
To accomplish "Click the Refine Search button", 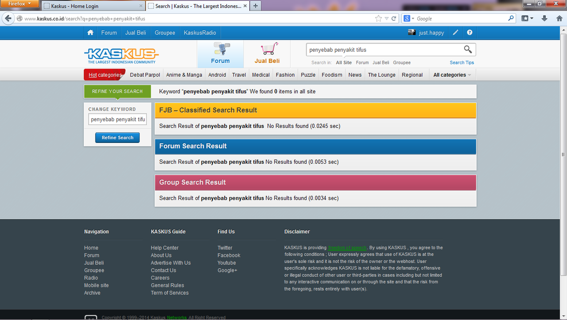I will [x=117, y=138].
